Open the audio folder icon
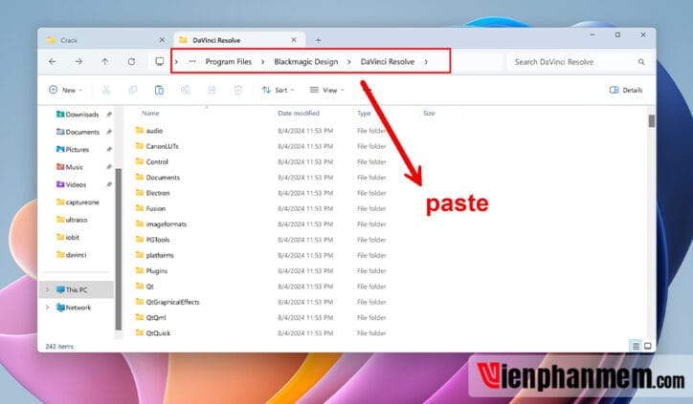Viewport: 693px width, 404px height. 140,130
